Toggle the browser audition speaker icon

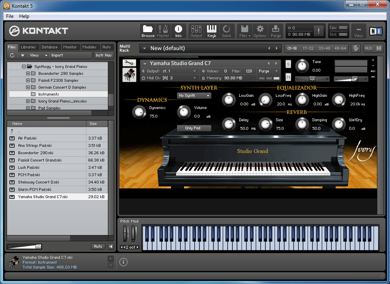[111, 247]
